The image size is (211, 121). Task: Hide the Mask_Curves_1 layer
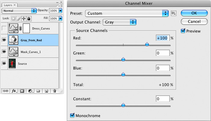4,51
